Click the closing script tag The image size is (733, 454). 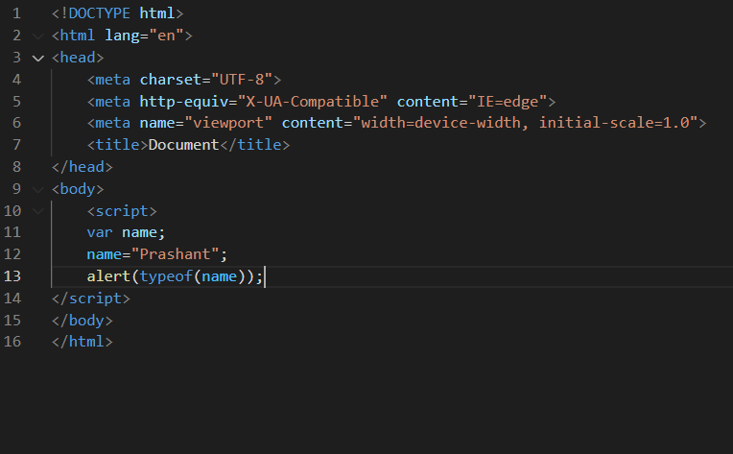pos(91,299)
